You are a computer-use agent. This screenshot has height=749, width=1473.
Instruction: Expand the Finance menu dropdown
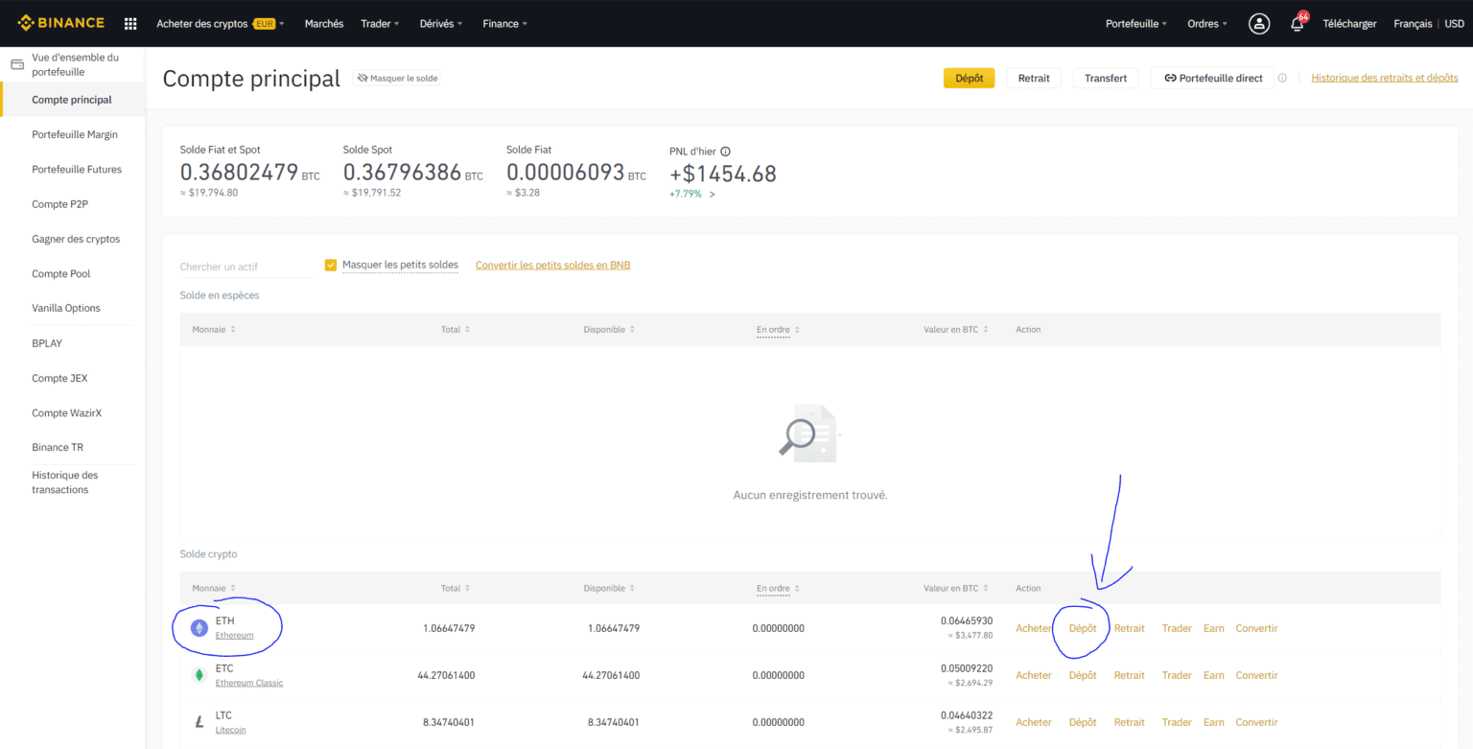(x=504, y=23)
